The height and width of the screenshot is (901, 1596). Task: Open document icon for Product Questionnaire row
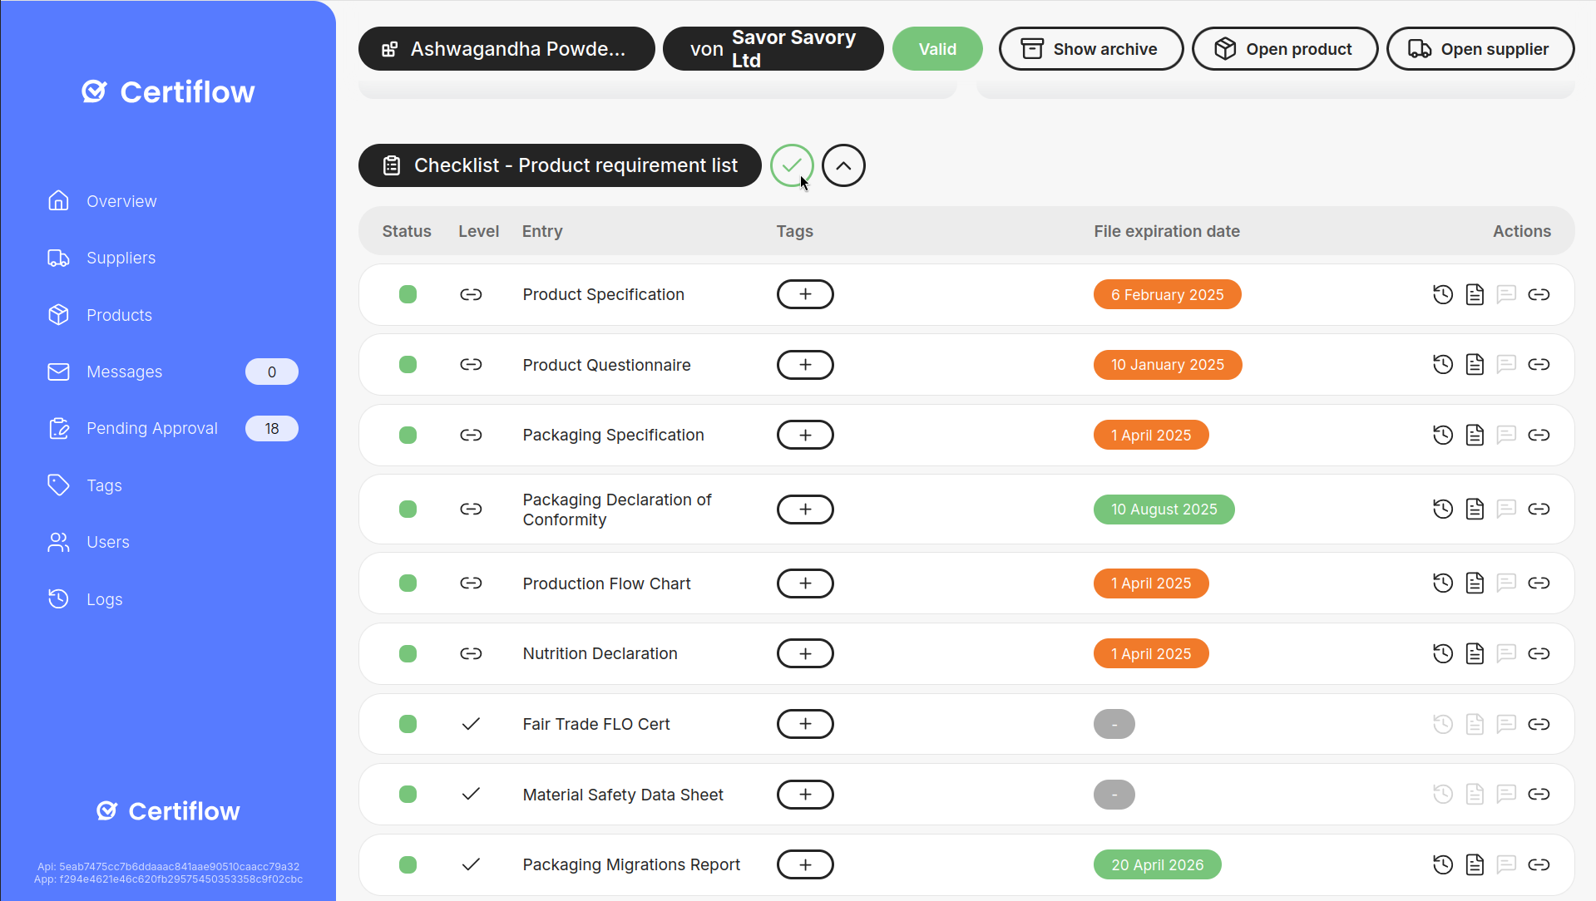[x=1474, y=365]
